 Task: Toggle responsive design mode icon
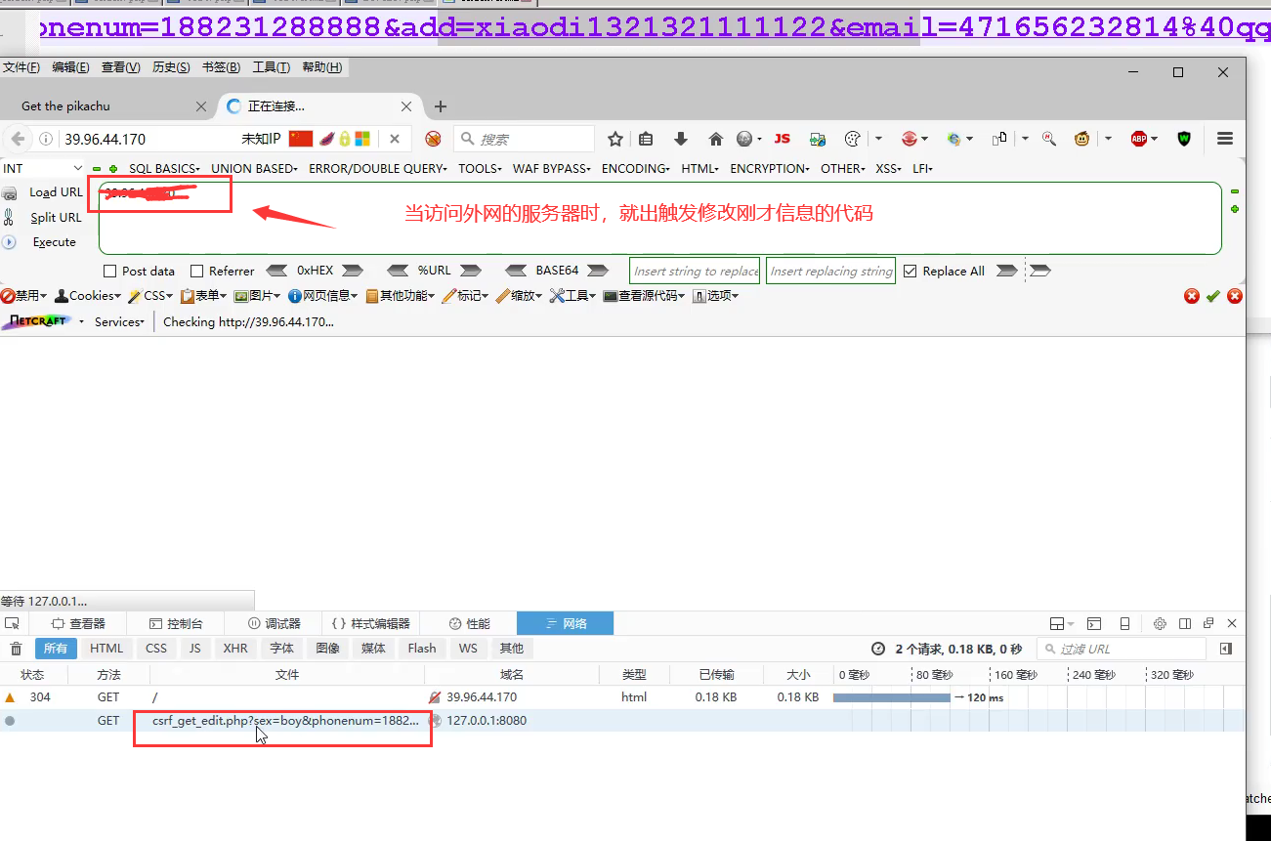pos(1124,623)
